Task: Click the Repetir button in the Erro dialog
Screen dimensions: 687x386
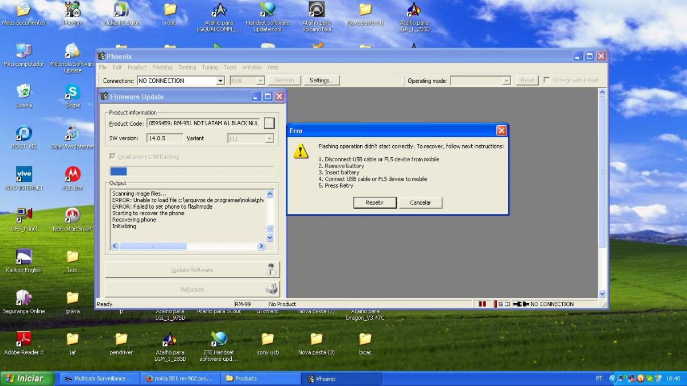Action: tap(374, 202)
